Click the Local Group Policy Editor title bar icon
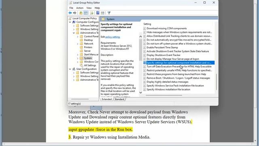The height and width of the screenshot is (146, 259). [x=70, y=3]
